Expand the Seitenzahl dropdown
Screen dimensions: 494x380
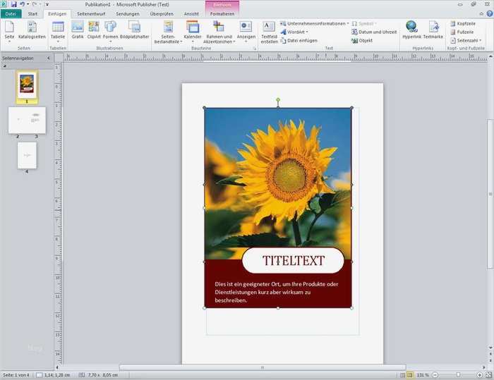[x=469, y=40]
